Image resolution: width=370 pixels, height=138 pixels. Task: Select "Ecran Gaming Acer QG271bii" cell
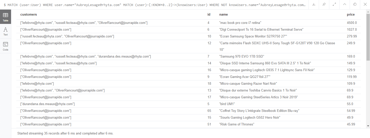(x=245, y=77)
